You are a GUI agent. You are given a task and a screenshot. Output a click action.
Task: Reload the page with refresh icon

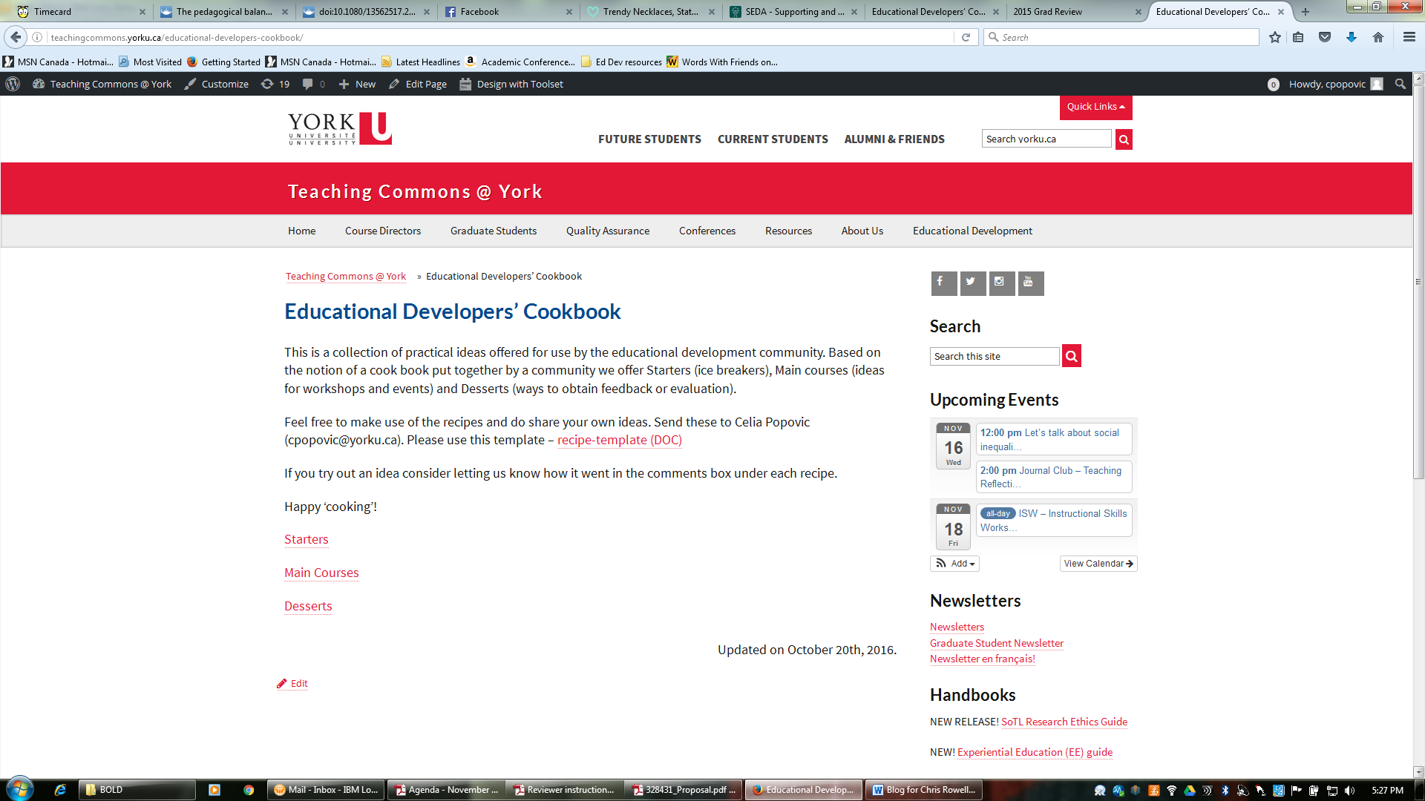click(x=966, y=37)
